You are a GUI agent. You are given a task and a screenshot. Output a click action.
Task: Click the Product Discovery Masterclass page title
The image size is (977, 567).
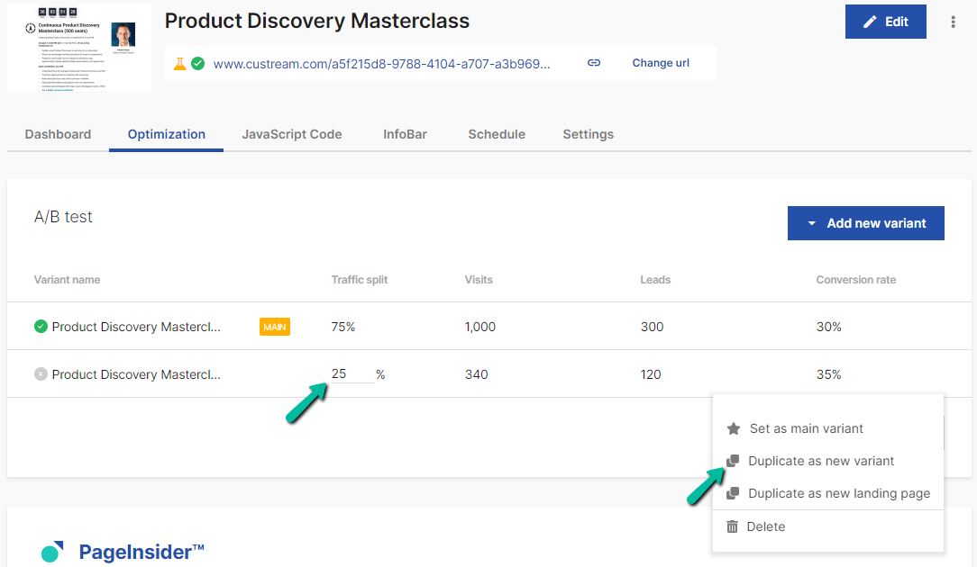click(x=317, y=21)
